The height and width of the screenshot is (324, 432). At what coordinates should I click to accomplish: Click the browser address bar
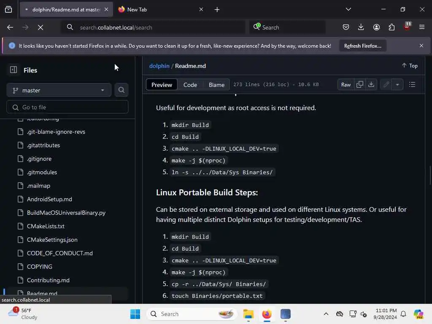pos(153,27)
